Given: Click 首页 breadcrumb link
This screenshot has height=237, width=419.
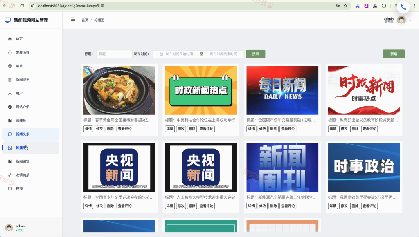Looking at the screenshot, I should click(x=85, y=20).
